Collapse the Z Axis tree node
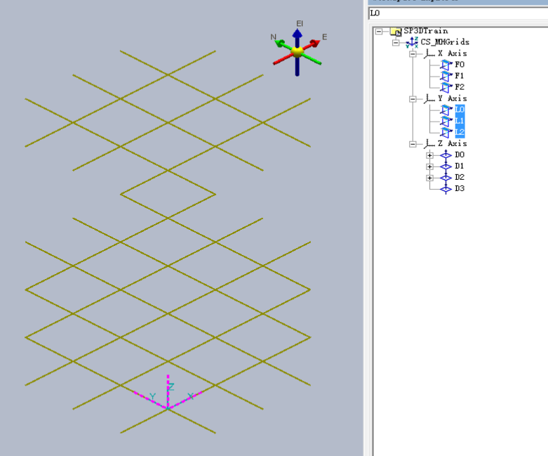548x456 pixels. 413,144
